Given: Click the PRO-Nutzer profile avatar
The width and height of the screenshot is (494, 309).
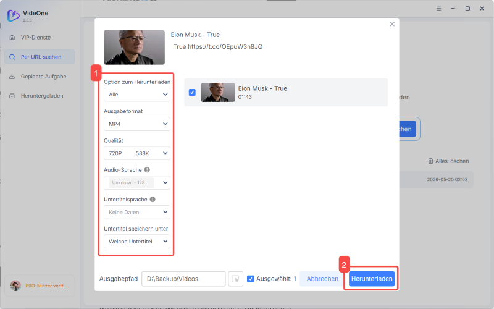Looking at the screenshot, I should pos(15,286).
